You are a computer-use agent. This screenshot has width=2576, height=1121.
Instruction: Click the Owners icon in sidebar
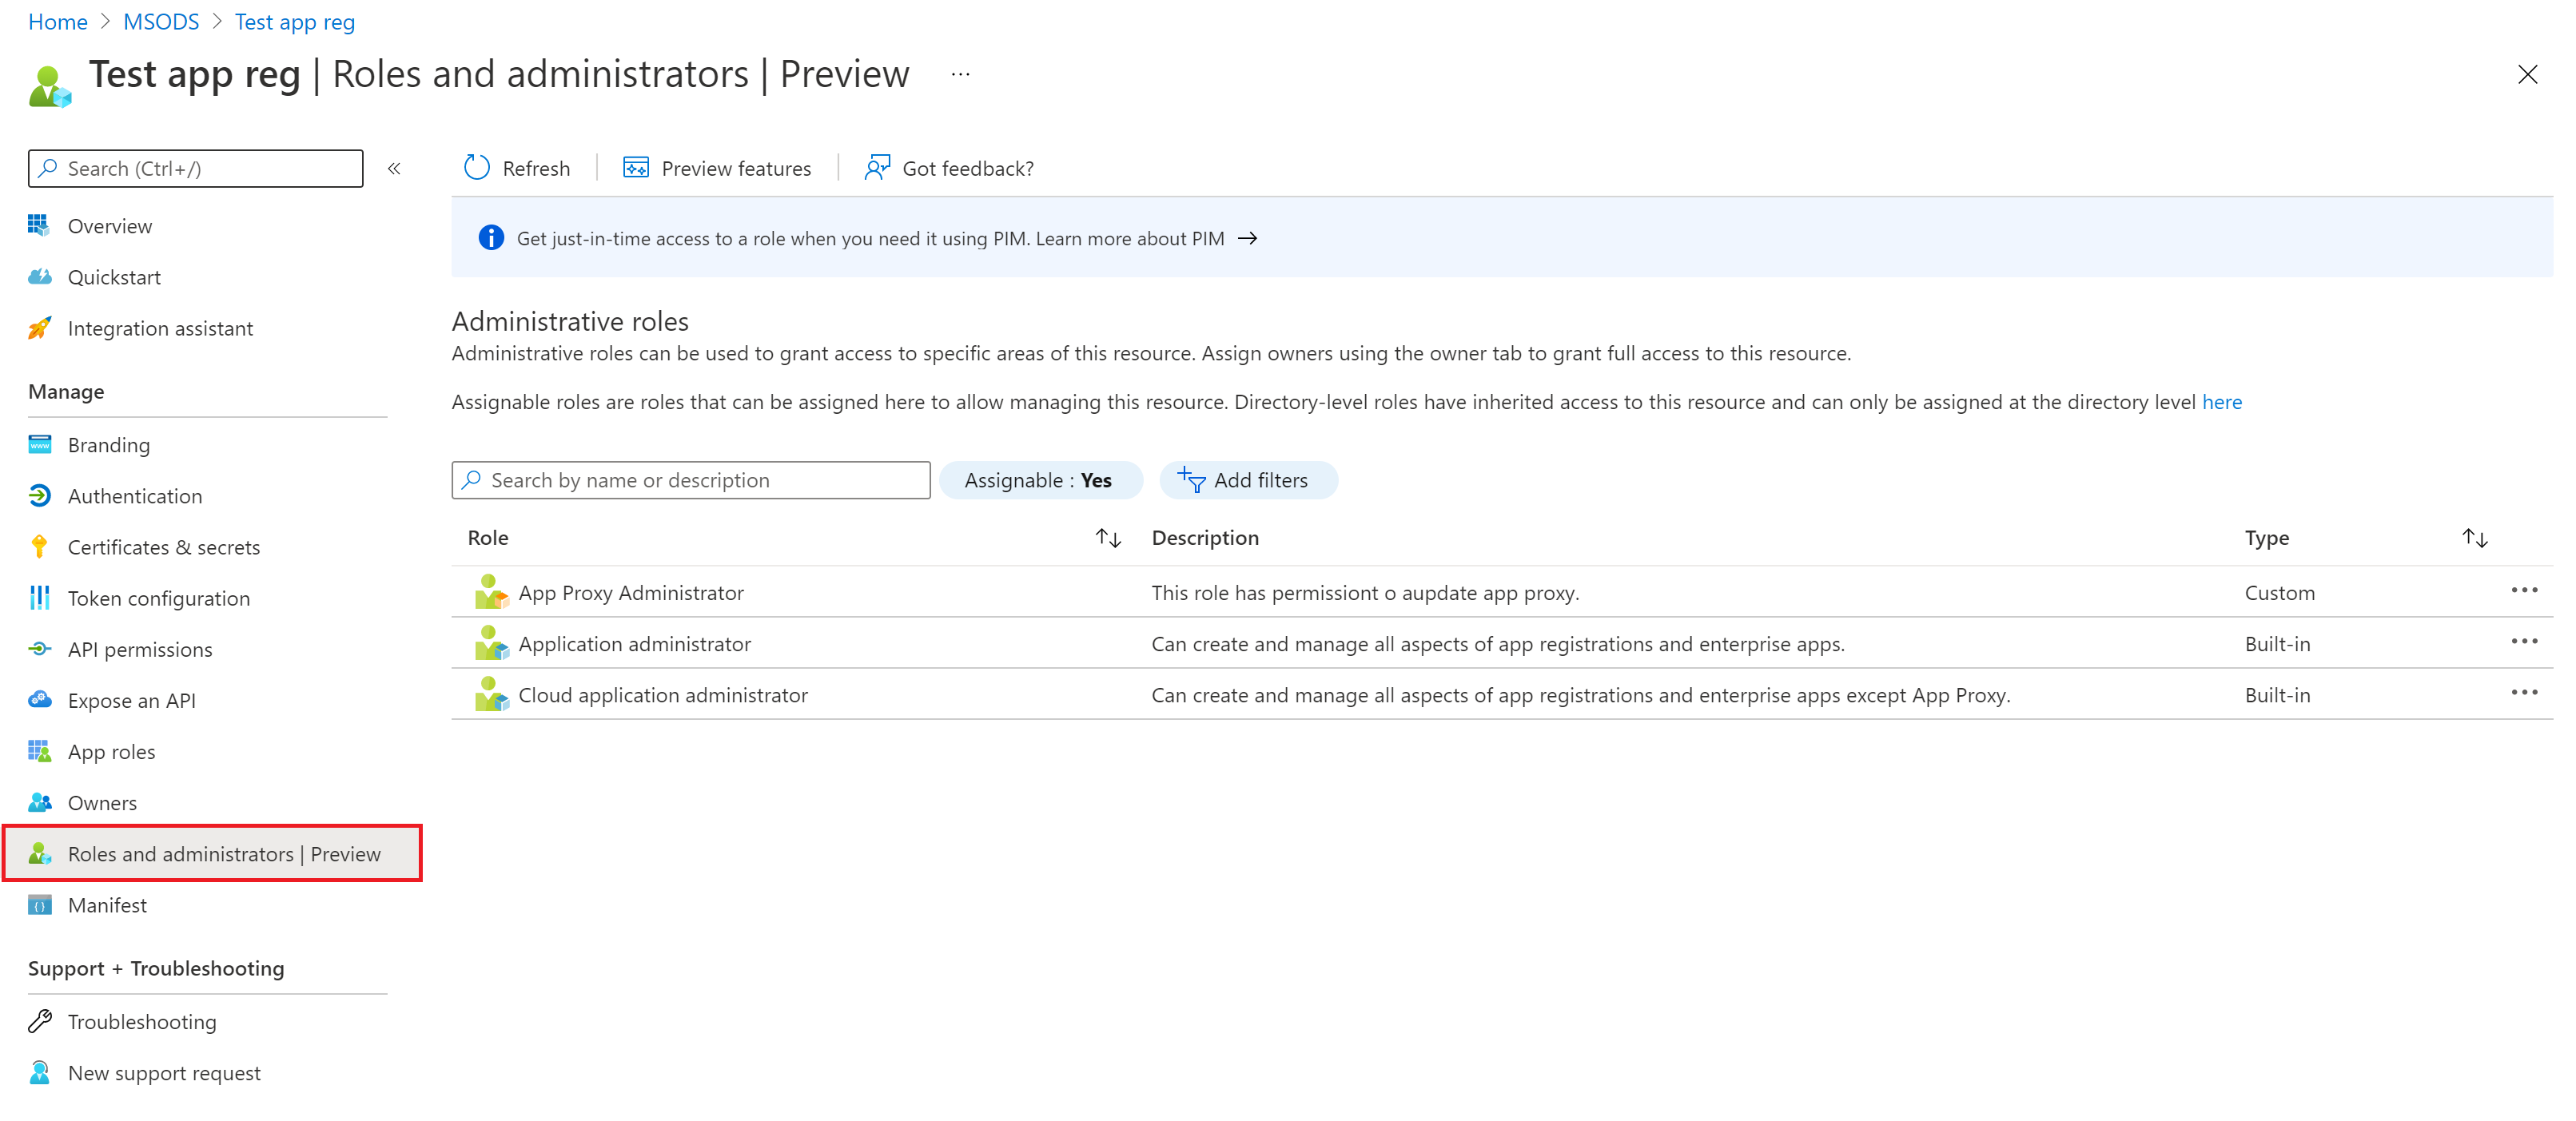[41, 802]
